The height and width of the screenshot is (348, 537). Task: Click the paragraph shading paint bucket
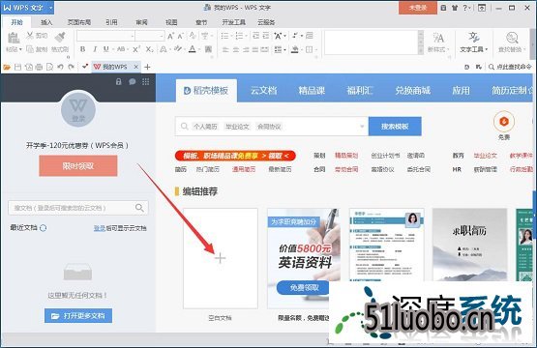coord(294,49)
